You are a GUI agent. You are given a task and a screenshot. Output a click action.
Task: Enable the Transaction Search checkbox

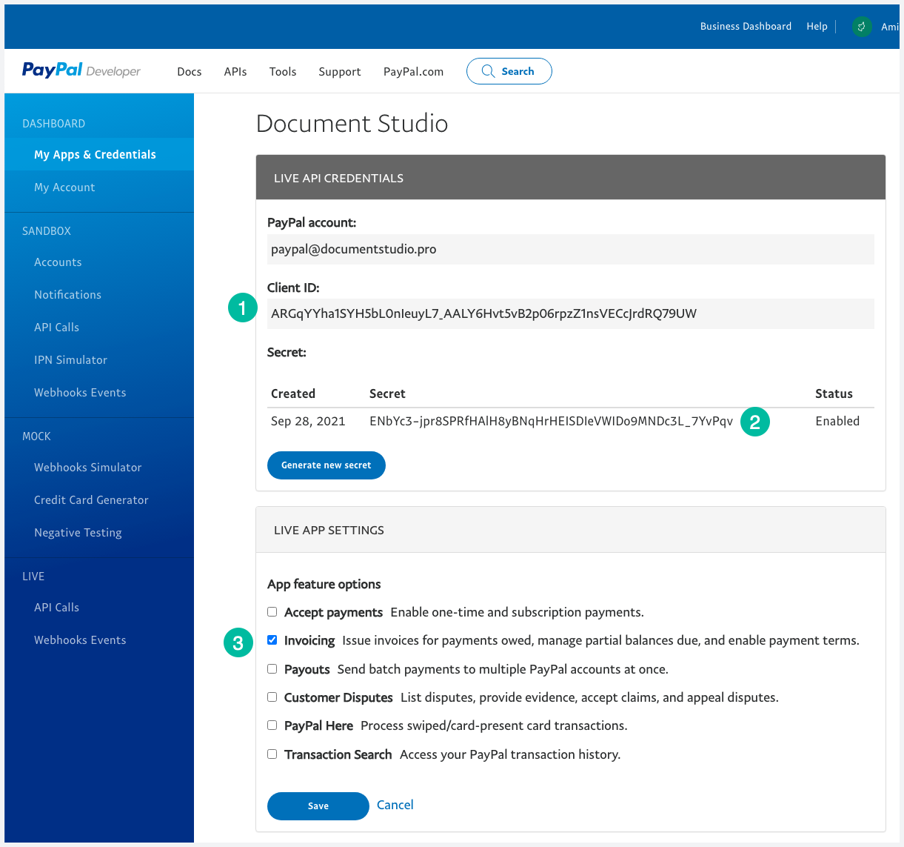click(x=272, y=754)
